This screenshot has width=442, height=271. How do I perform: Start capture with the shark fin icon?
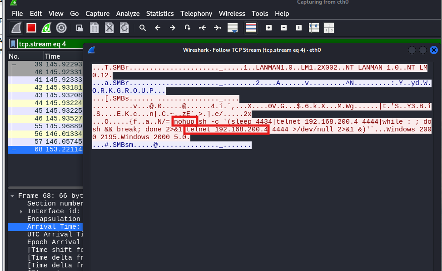[x=16, y=28]
